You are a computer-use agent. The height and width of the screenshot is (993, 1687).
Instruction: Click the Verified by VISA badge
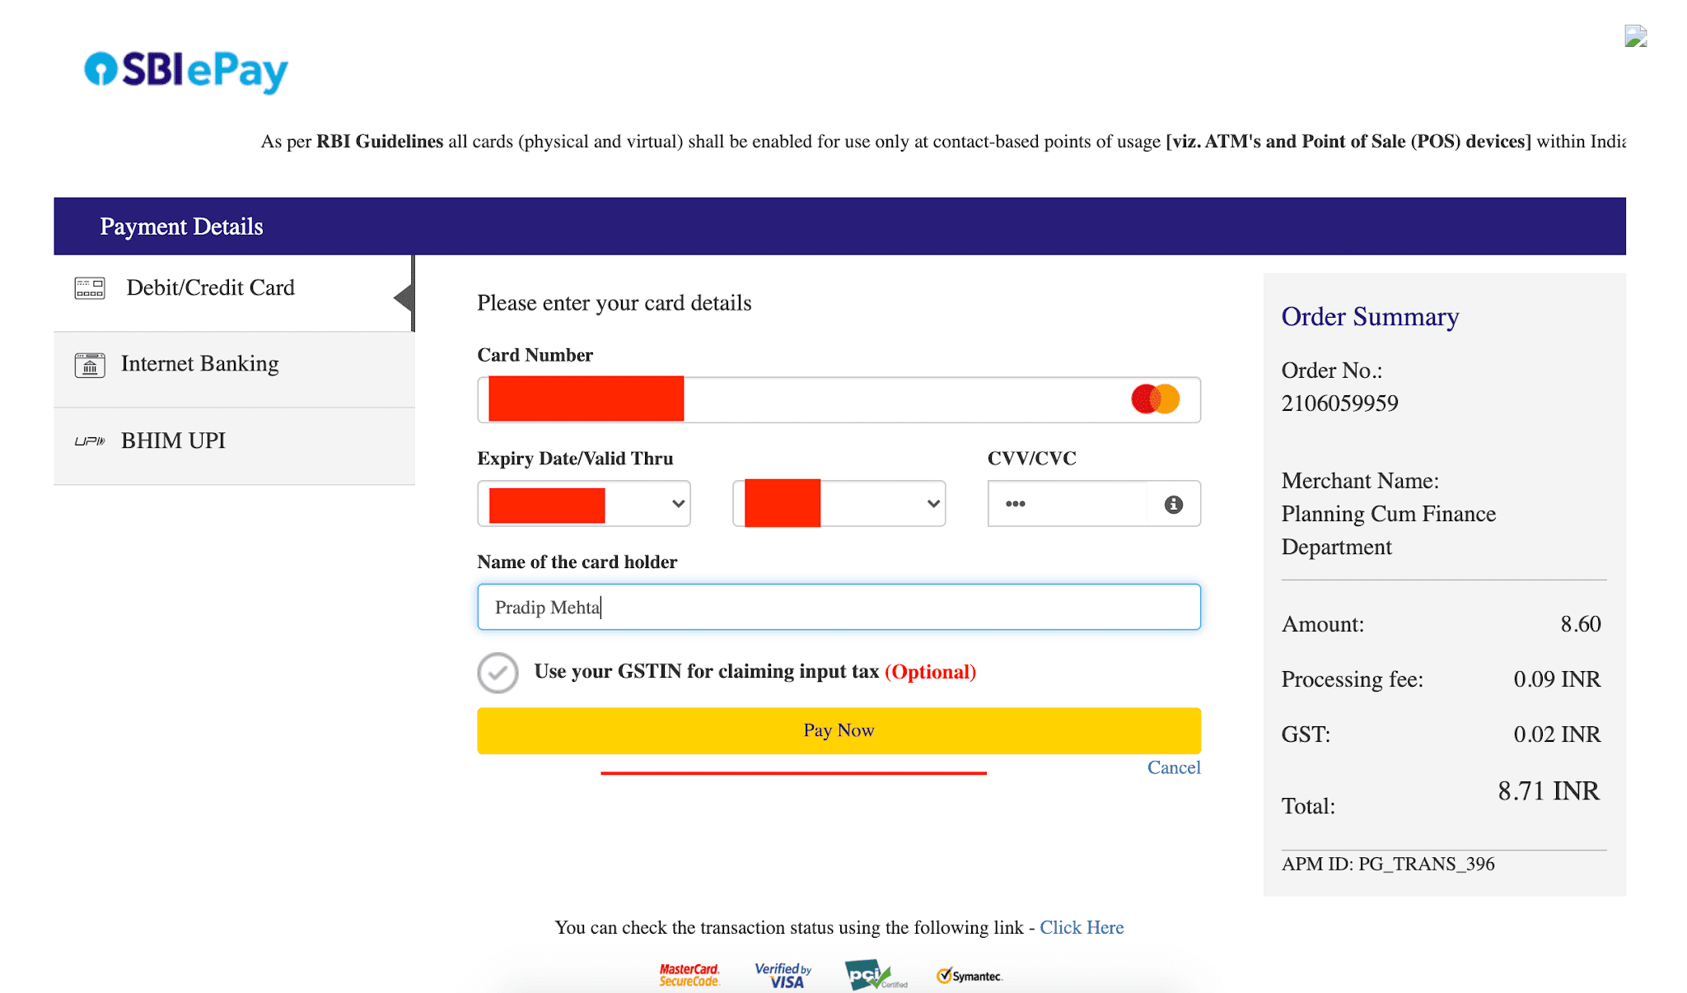click(x=783, y=975)
